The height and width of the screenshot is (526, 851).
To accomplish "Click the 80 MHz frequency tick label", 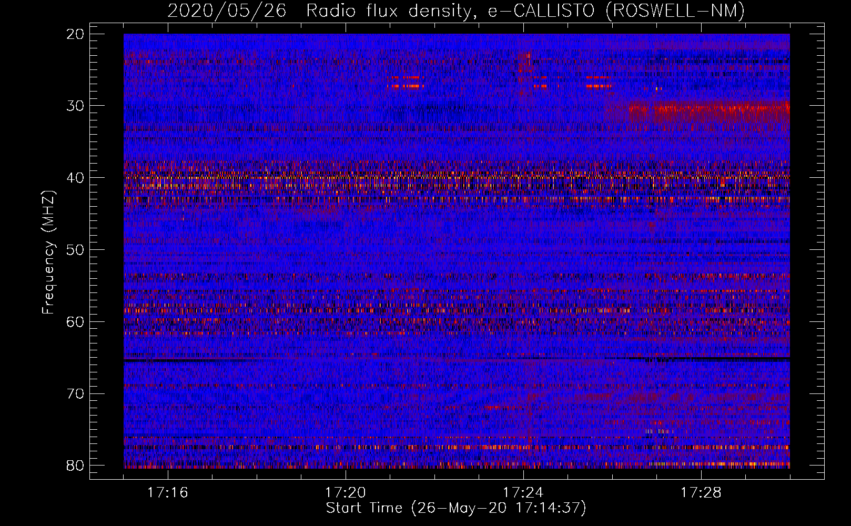I will coord(76,466).
